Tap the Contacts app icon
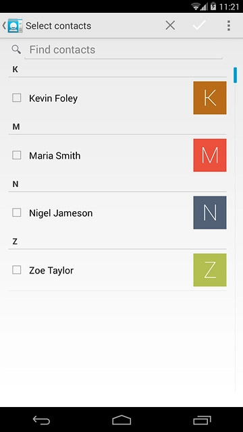The image size is (243, 432). pos(15,26)
